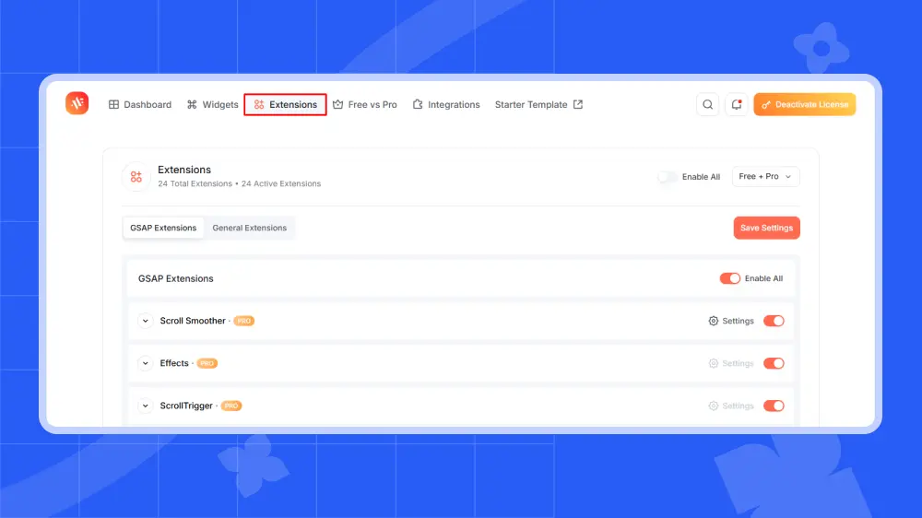Image resolution: width=922 pixels, height=518 pixels.
Task: Open Effects Settings
Action: (731, 363)
